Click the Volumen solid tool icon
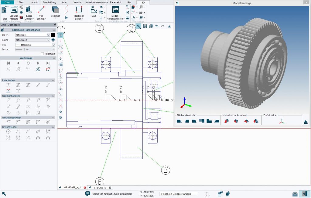 click(x=55, y=10)
